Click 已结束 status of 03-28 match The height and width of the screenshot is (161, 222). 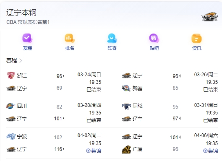tap(94, 120)
